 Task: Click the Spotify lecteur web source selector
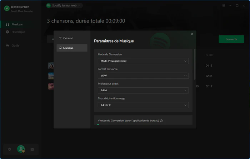click(x=64, y=5)
